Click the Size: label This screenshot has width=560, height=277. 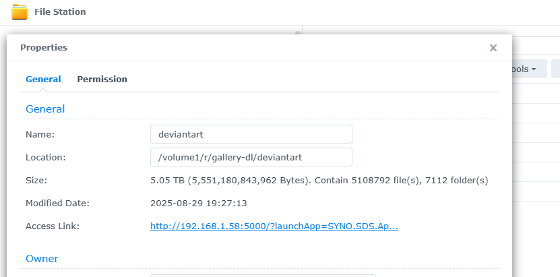pos(36,180)
